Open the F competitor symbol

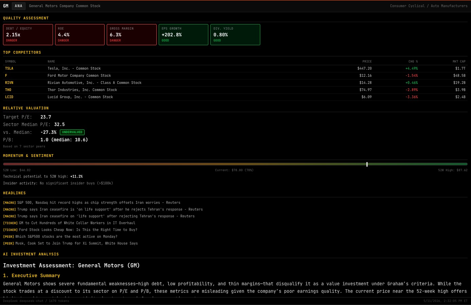pyautogui.click(x=6, y=76)
